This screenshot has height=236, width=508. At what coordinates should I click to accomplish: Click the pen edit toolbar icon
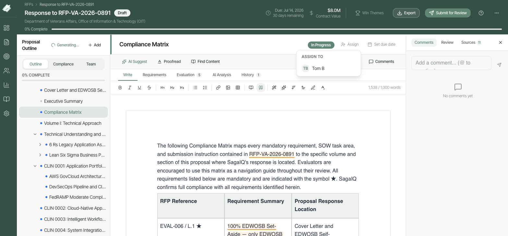pyautogui.click(x=313, y=88)
